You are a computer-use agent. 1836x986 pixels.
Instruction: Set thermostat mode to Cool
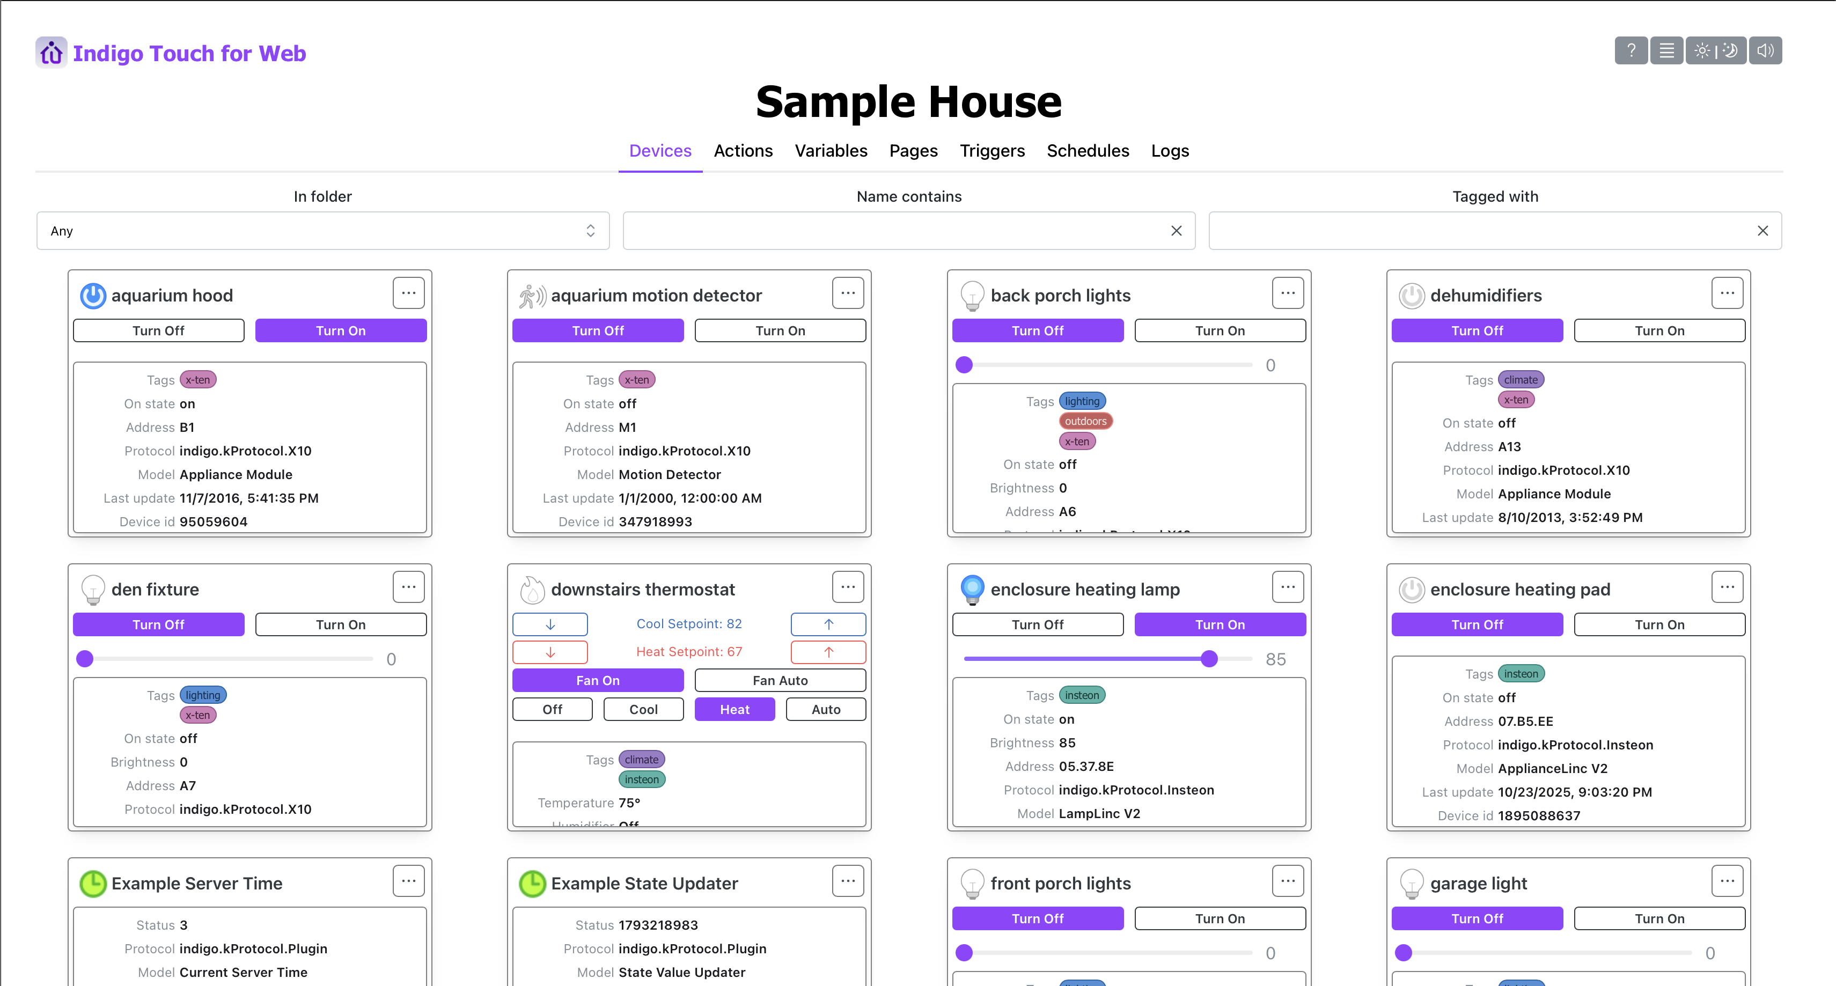(644, 710)
